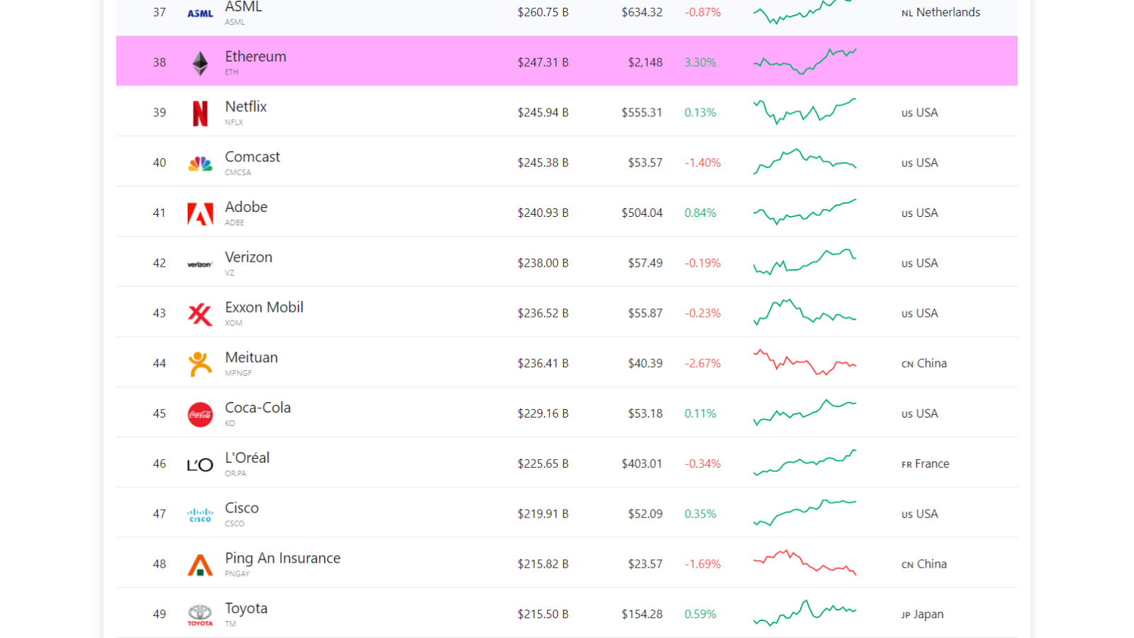Viewport: 1134px width, 638px height.
Task: Click Toyota share price $154.28
Action: (x=642, y=614)
